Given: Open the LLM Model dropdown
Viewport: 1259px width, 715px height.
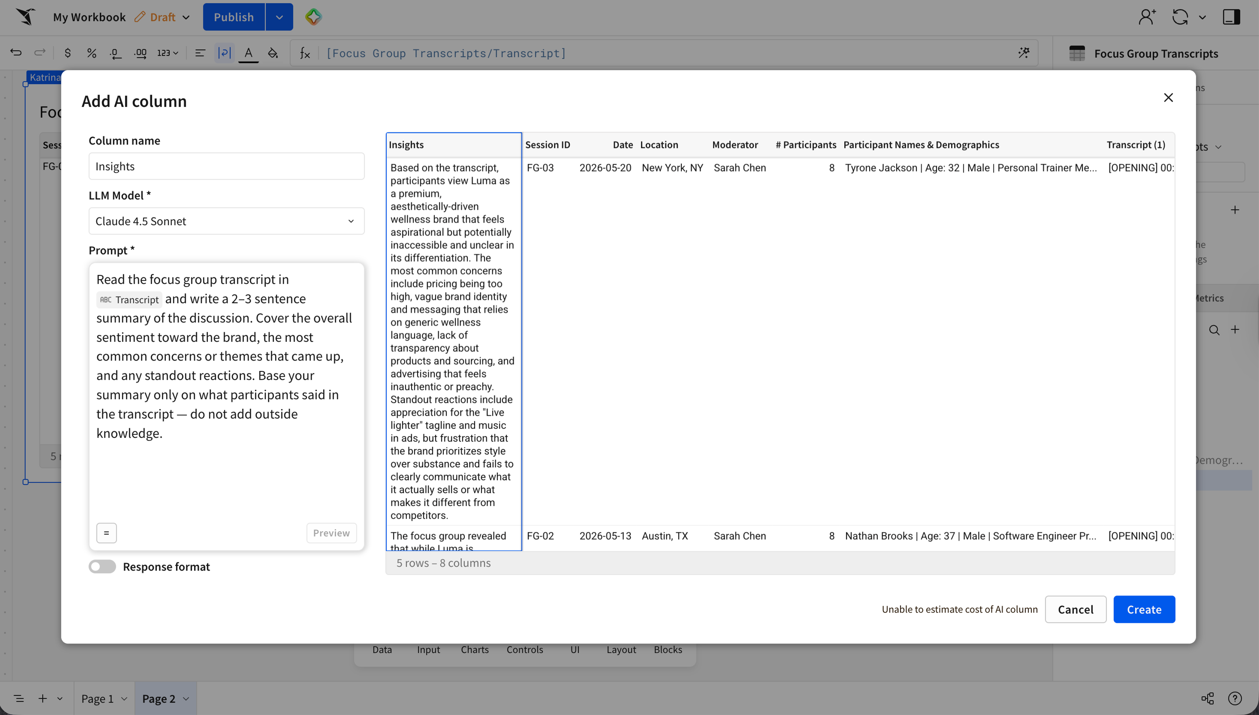Looking at the screenshot, I should [227, 221].
